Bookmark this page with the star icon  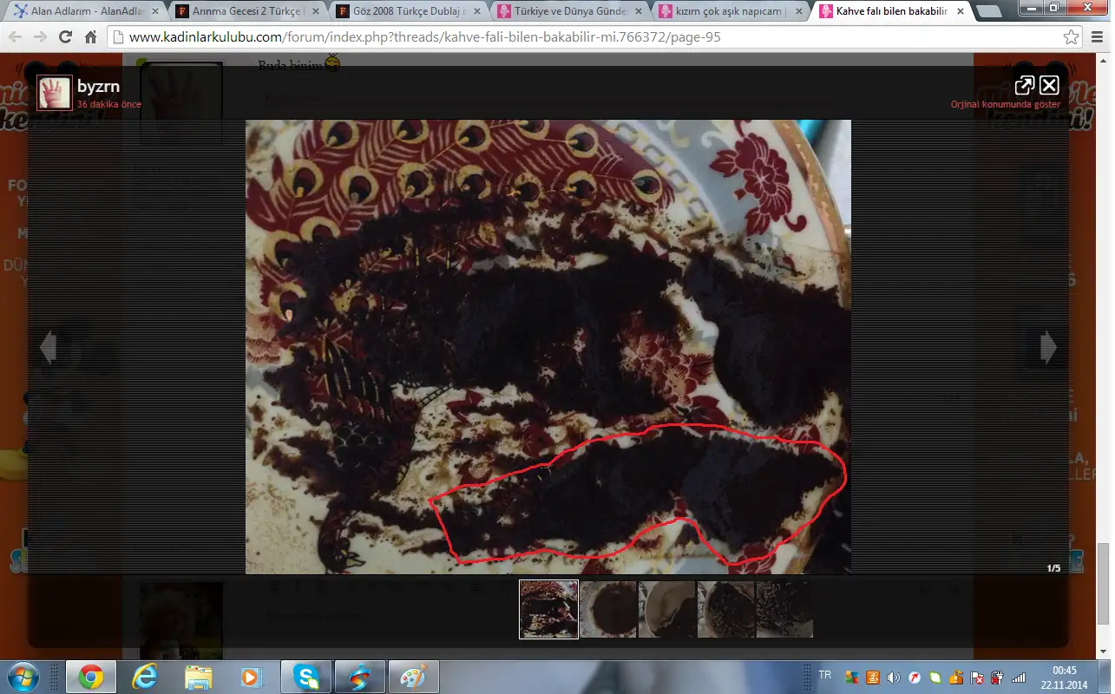(x=1072, y=37)
